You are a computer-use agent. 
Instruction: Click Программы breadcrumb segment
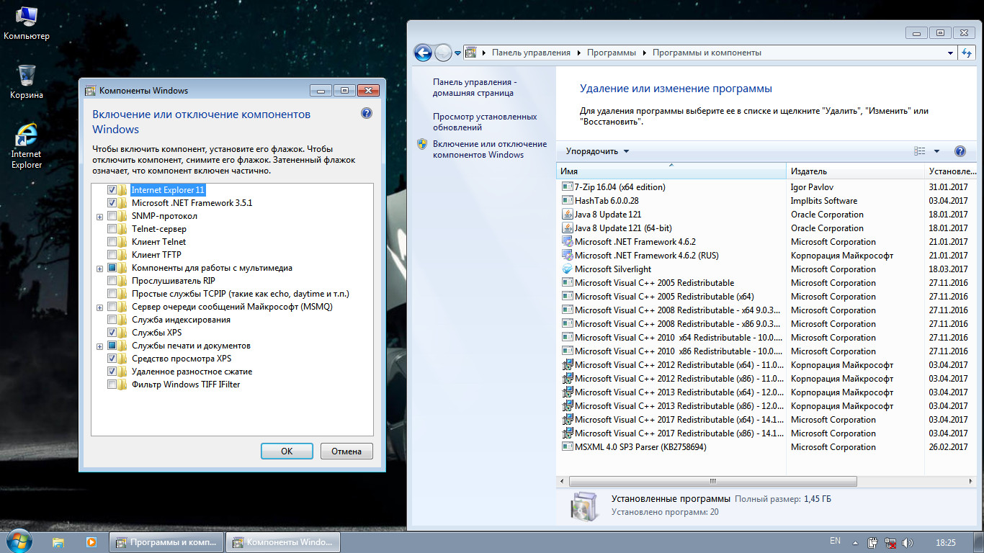tap(612, 53)
